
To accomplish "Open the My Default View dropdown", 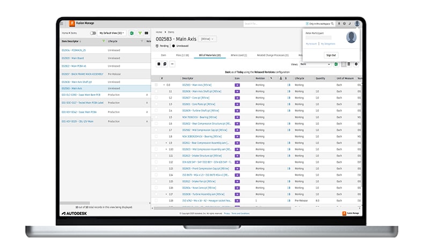I will (112, 33).
